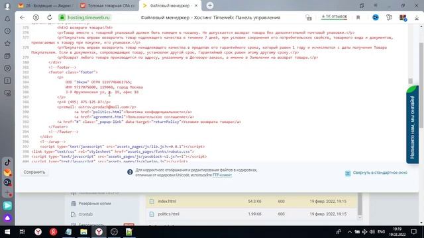Bookmark this page with the flag icon

tap(358, 18)
